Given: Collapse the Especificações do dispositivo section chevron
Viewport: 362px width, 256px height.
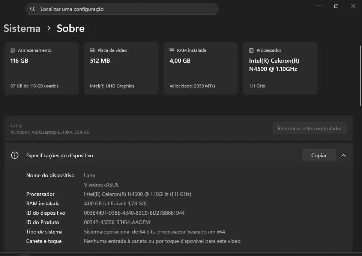Looking at the screenshot, I should click(x=344, y=155).
